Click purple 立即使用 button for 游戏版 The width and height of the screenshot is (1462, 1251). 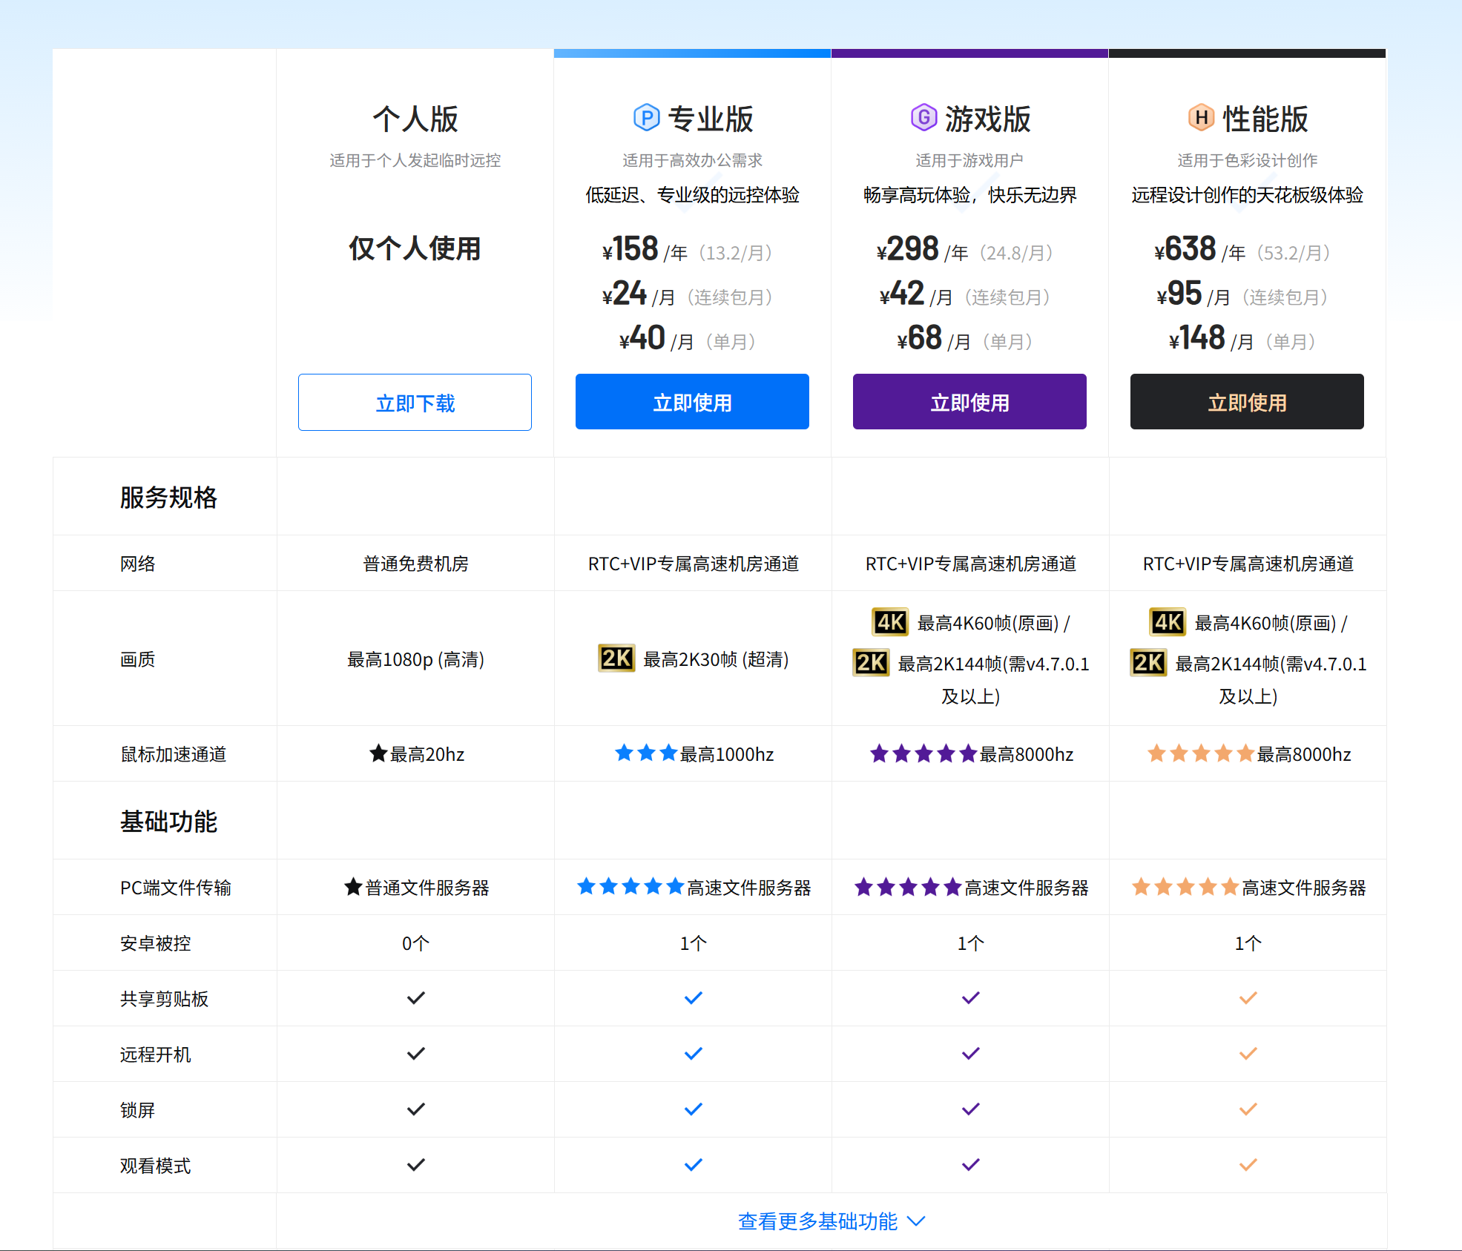[969, 402]
